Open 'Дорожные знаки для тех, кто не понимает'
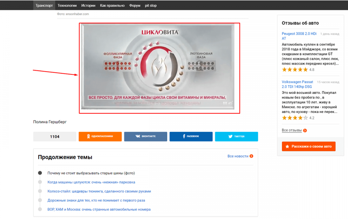The image size is (348, 219). click(96, 200)
